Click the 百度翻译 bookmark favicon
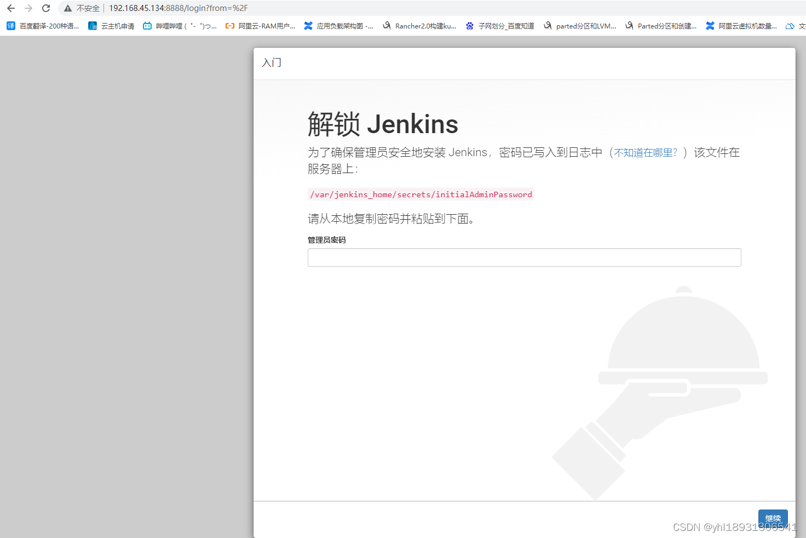806x538 pixels. [11, 26]
